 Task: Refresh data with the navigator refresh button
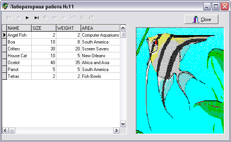point(91,18)
